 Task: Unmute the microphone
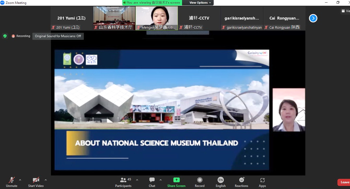coord(11,180)
